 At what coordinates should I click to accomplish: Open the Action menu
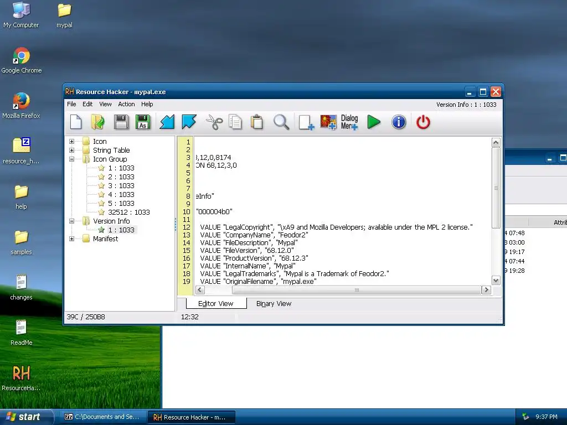tap(126, 104)
